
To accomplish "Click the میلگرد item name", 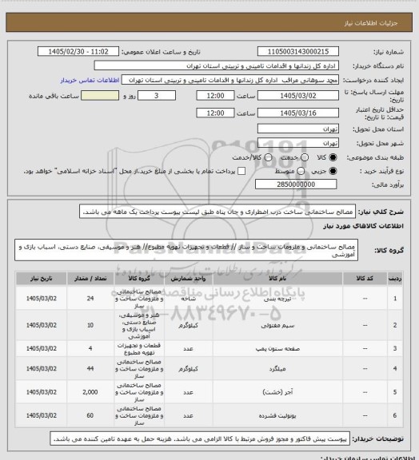I will tap(277, 369).
